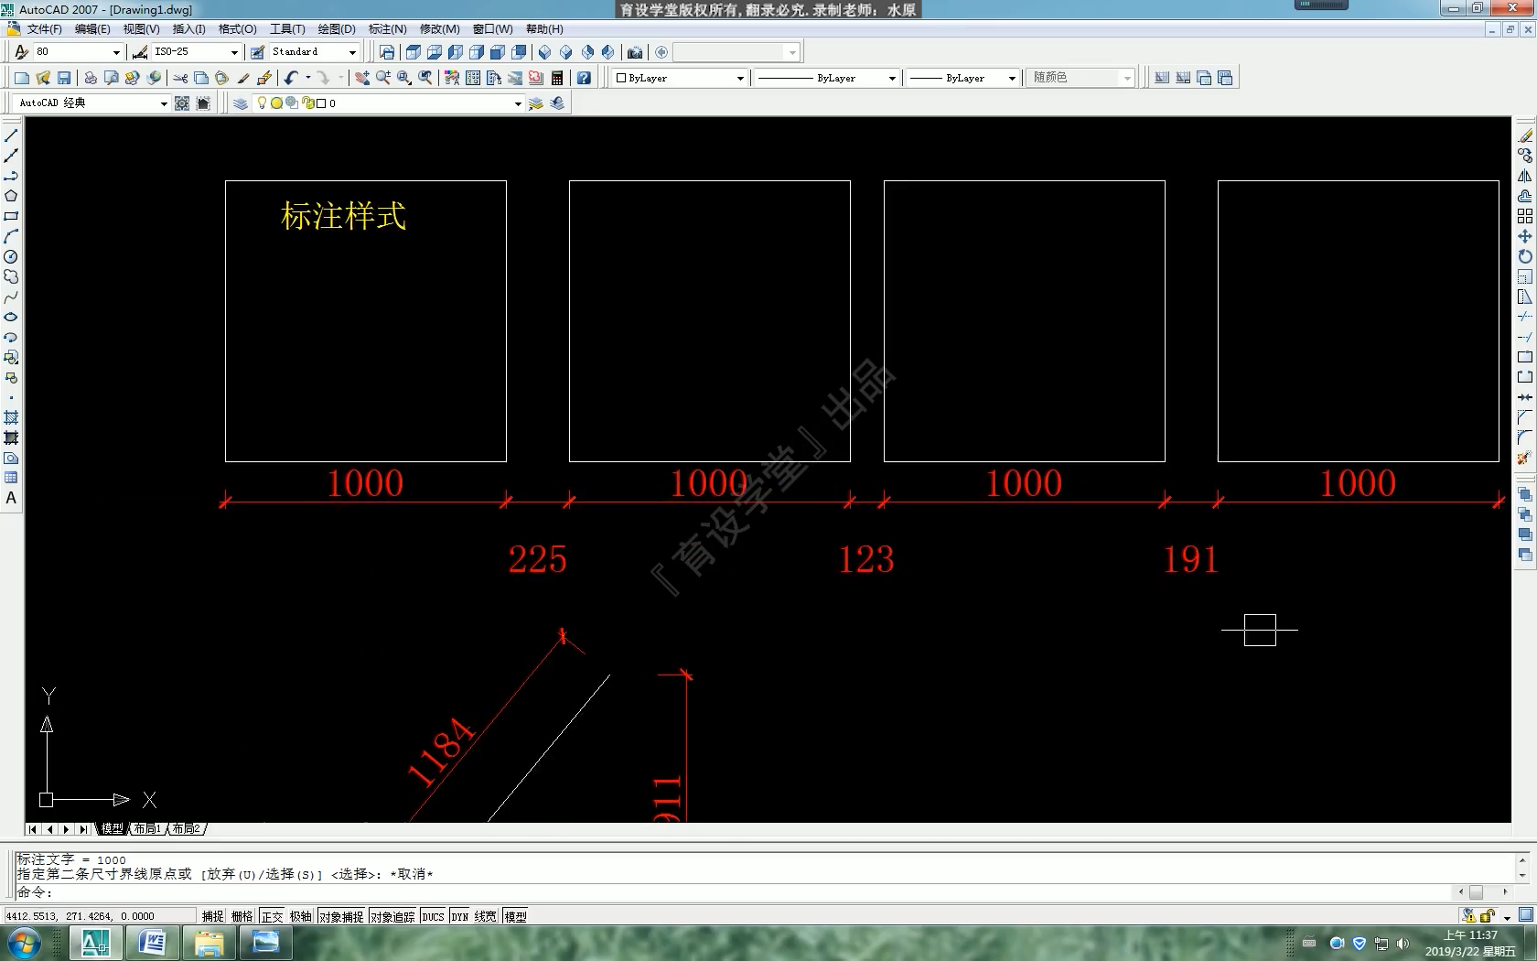Open the 标注(N) menu
The height and width of the screenshot is (961, 1537).
[x=388, y=29]
